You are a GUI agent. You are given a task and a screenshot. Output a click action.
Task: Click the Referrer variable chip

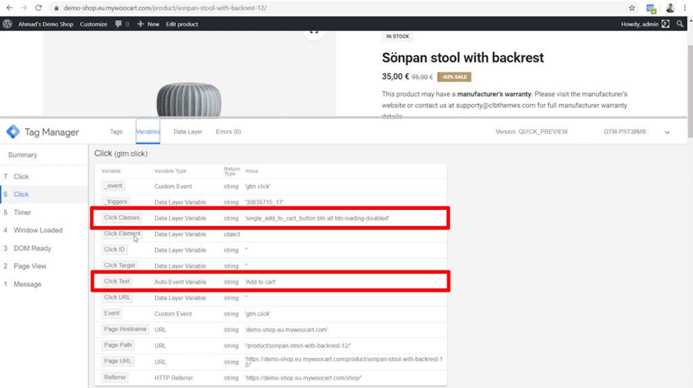tap(115, 377)
